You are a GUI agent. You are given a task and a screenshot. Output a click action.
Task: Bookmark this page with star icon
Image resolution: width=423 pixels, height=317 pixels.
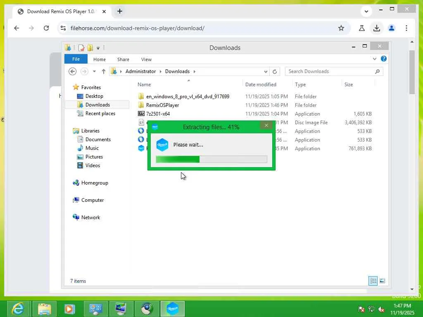(x=341, y=28)
